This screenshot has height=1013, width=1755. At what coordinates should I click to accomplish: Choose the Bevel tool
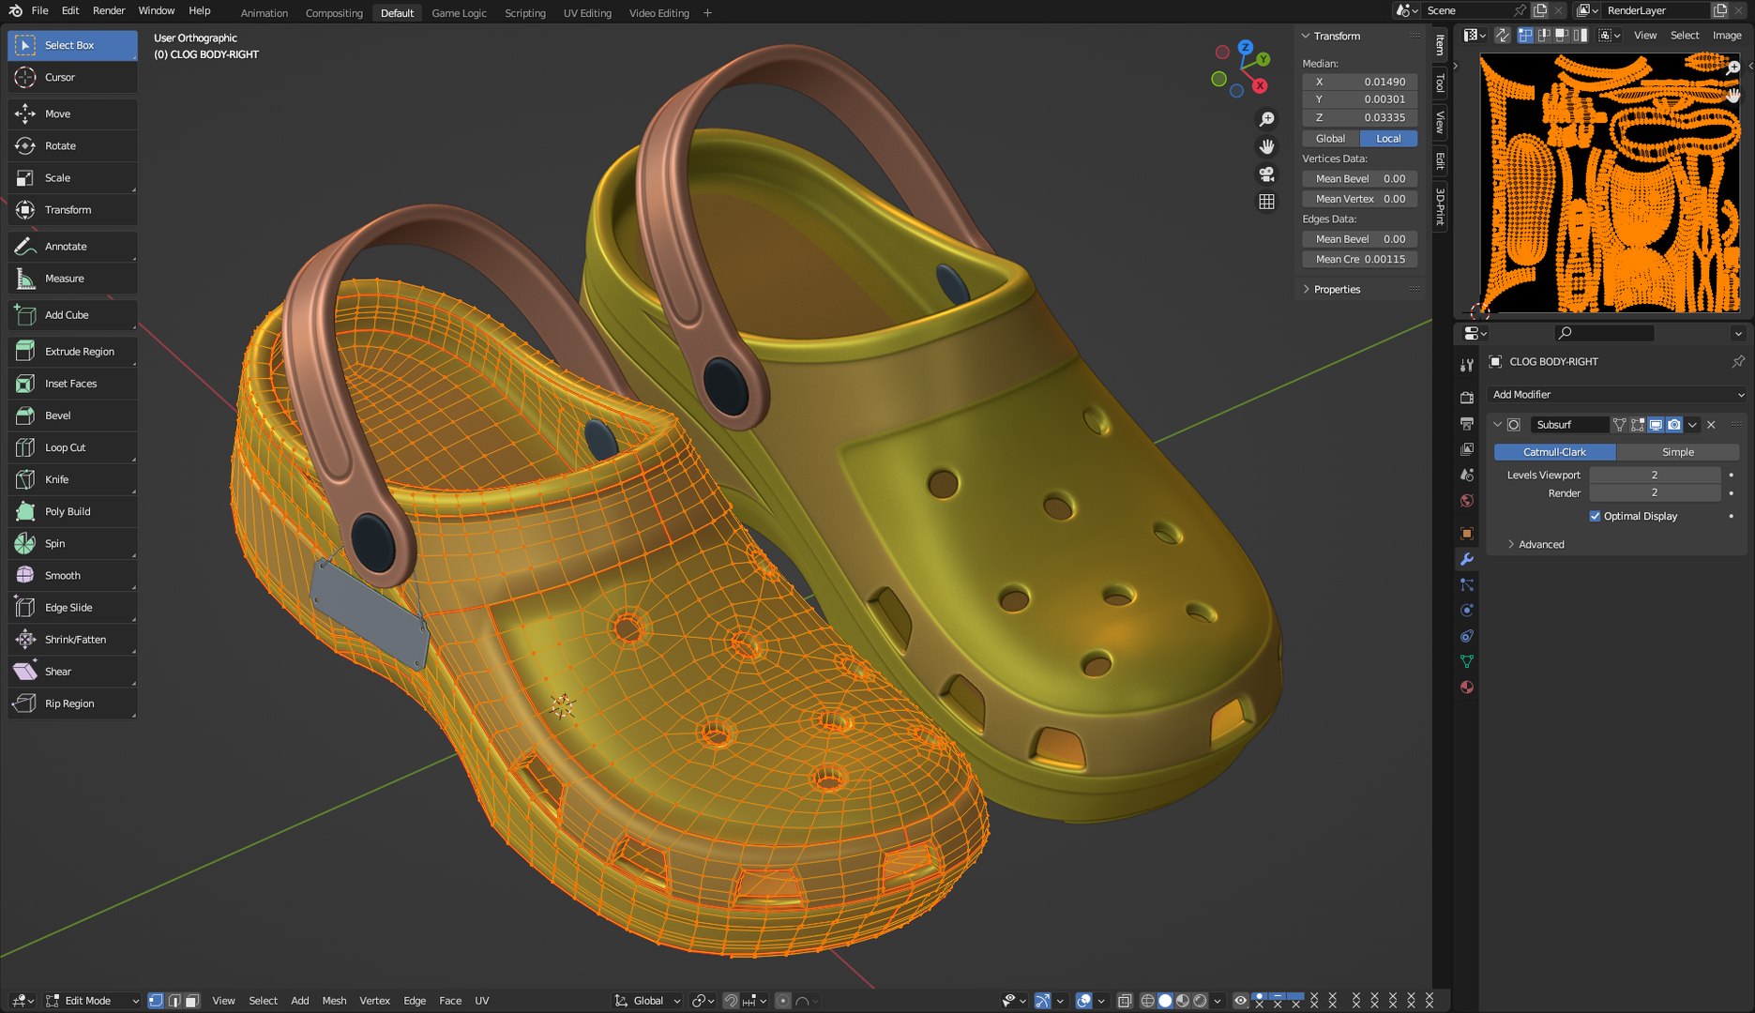72,416
